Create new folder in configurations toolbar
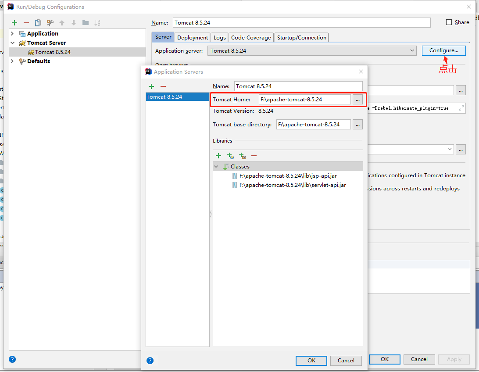The image size is (479, 372). coord(86,23)
